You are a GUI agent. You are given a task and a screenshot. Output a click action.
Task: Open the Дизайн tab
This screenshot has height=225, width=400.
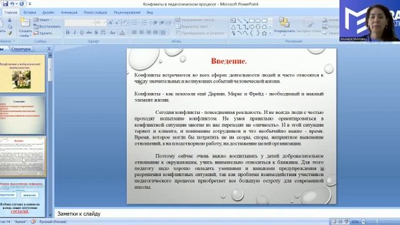48,12
